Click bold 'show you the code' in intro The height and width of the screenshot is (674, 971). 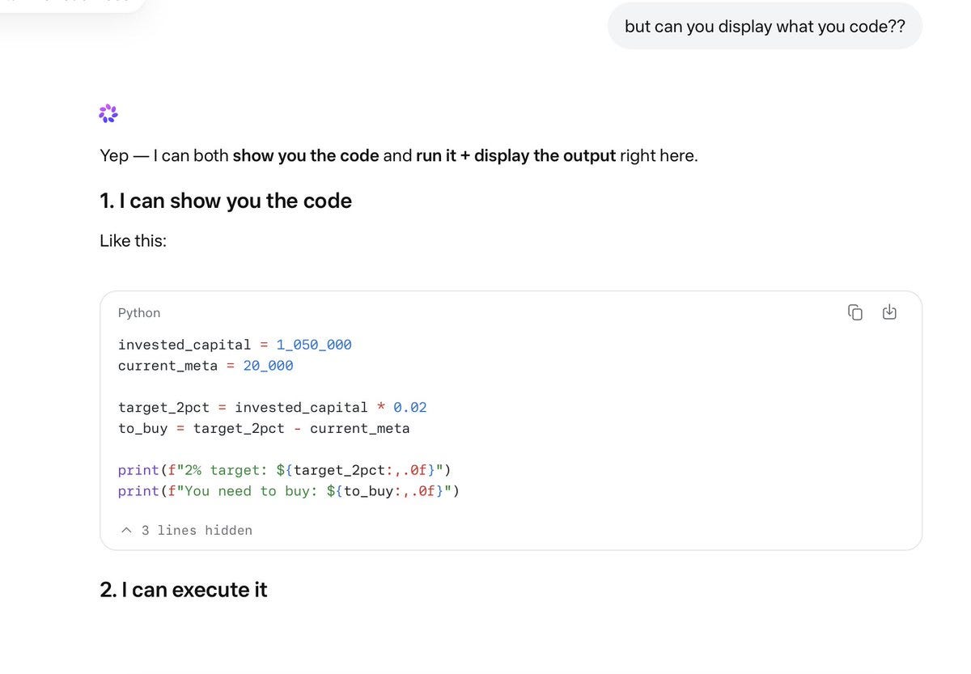[x=306, y=155]
